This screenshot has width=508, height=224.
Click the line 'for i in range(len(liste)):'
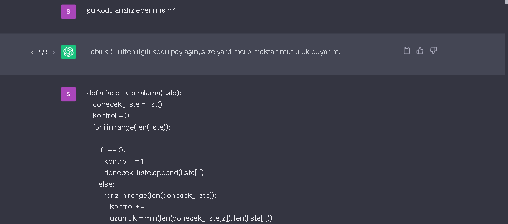coord(131,127)
